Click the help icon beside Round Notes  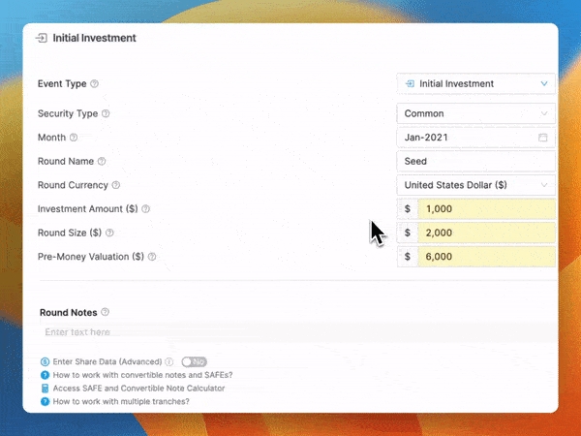(105, 313)
